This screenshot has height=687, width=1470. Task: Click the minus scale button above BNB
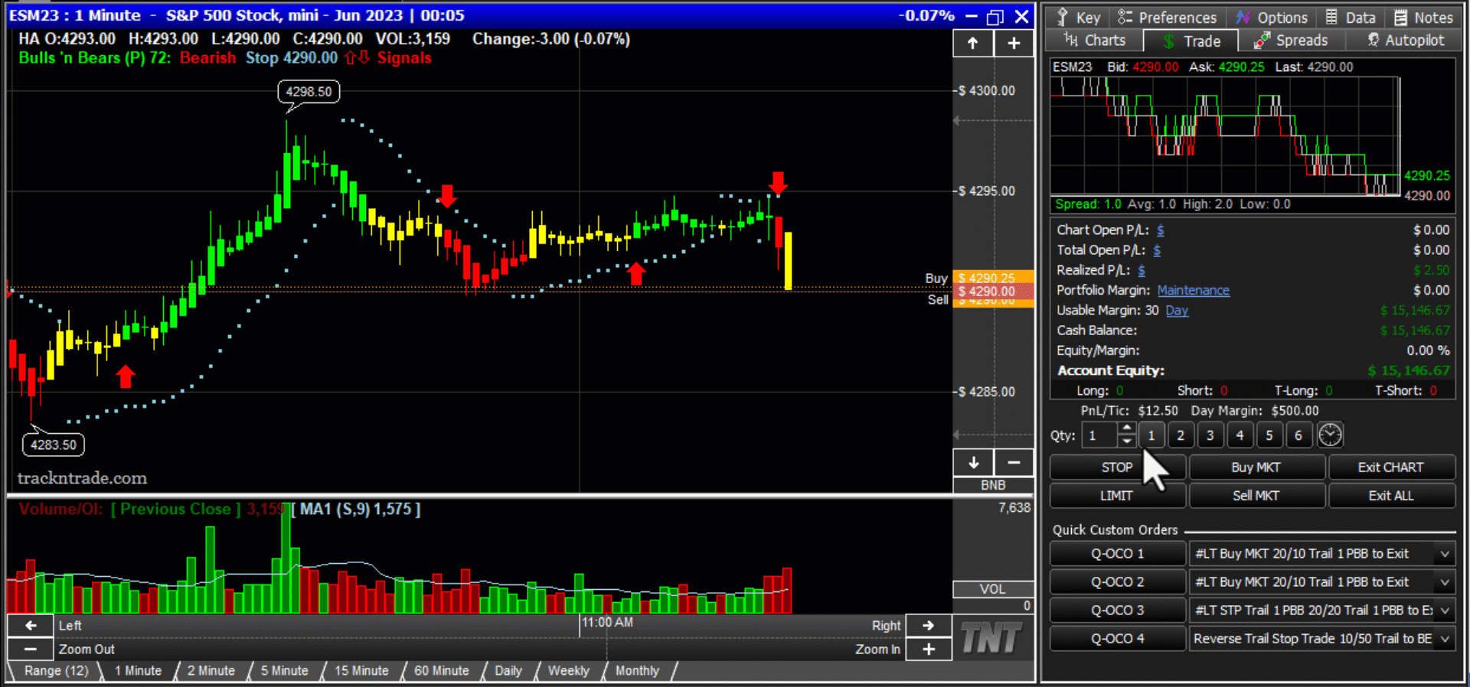(1014, 462)
